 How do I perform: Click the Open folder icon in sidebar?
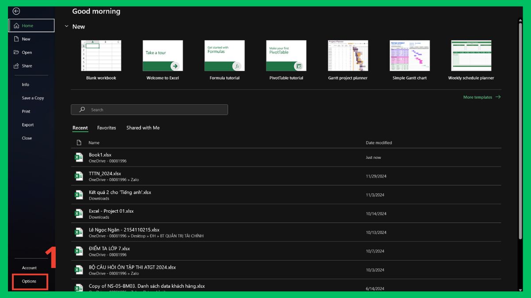[16, 52]
